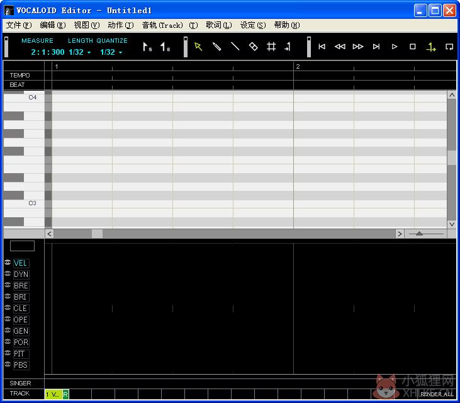Screen dimensions: 460x403
Task: Choose the arrow selection tool
Action: [x=198, y=47]
